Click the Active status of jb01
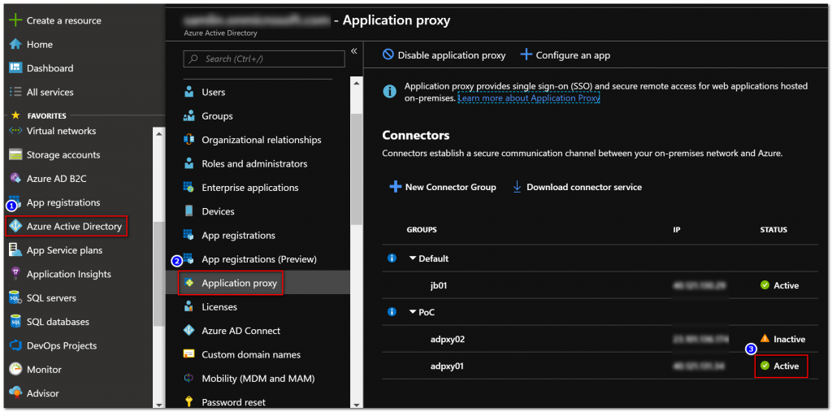Image resolution: width=832 pixels, height=412 pixels. (x=779, y=285)
